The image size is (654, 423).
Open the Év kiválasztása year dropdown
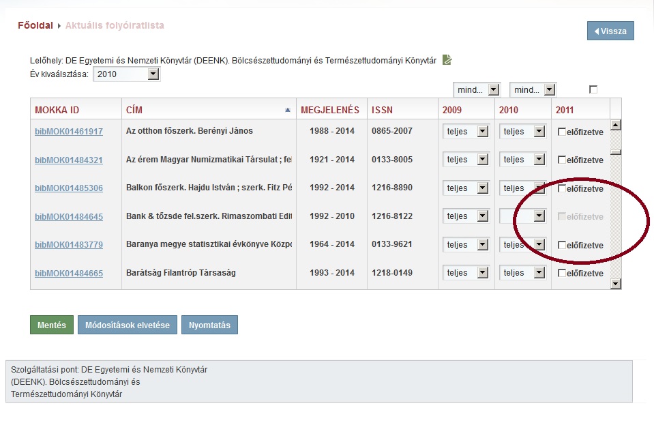[x=127, y=74]
